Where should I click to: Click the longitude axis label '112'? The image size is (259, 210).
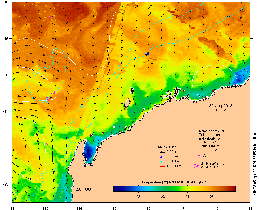click(12, 208)
